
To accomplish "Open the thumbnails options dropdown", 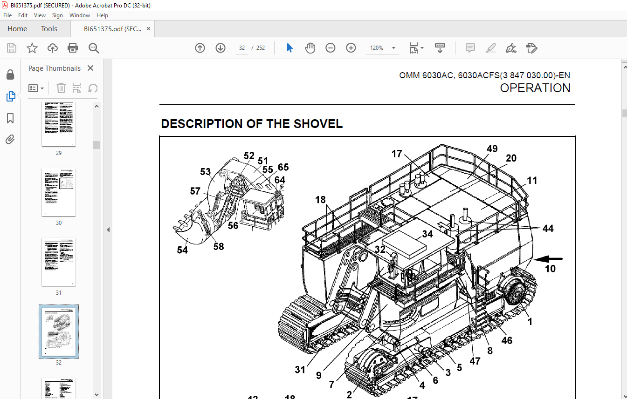I will pyautogui.click(x=36, y=88).
